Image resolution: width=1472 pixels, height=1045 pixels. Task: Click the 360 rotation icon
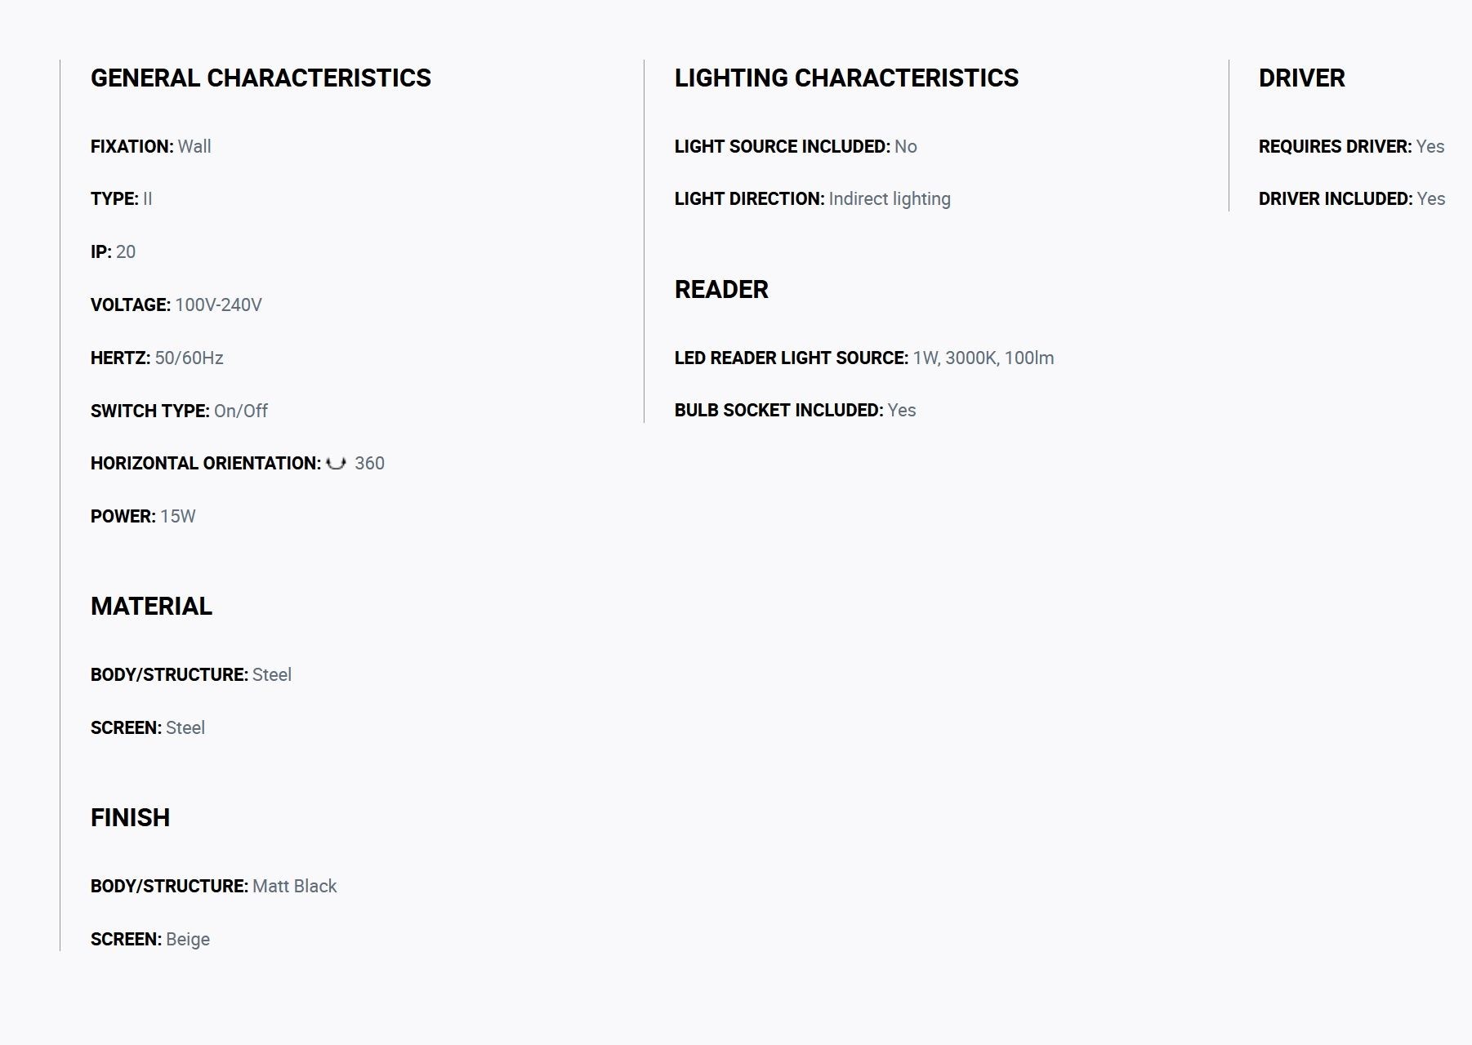pyautogui.click(x=336, y=464)
